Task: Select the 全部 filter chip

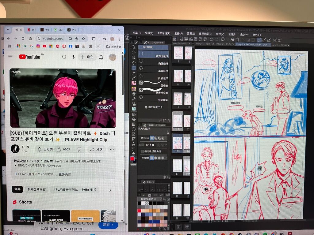Action: click(x=17, y=189)
